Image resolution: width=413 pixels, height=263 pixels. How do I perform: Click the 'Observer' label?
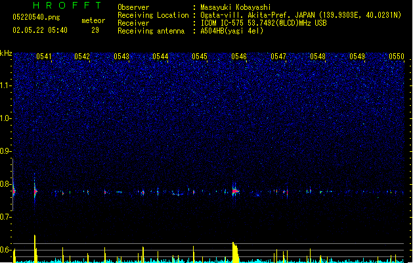(133, 7)
